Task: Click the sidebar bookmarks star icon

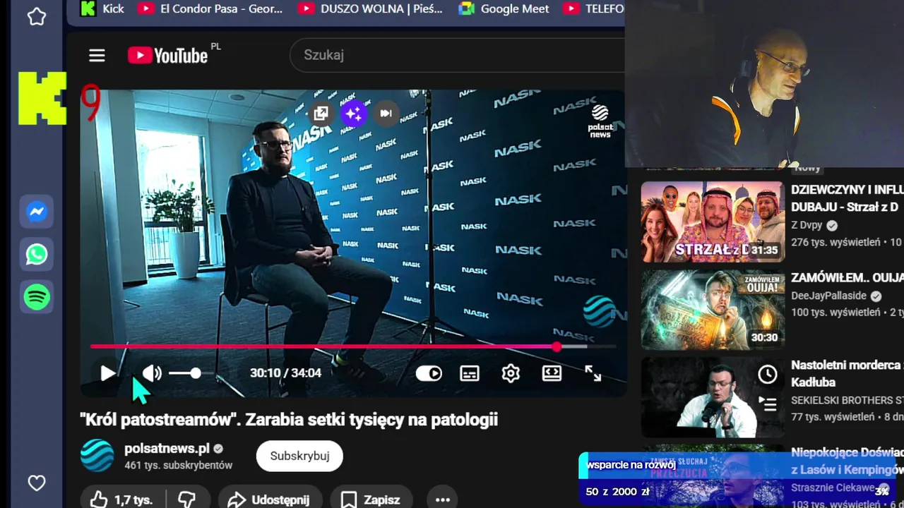Action: point(37,16)
